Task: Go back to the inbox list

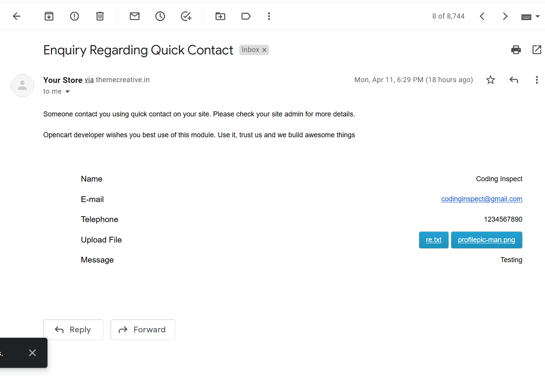Action: coord(17,16)
